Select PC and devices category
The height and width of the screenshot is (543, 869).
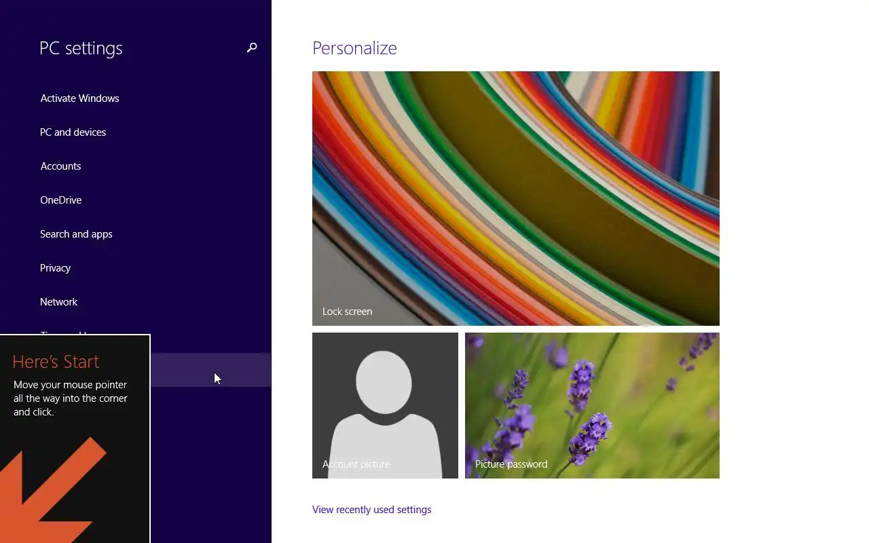pos(136,132)
